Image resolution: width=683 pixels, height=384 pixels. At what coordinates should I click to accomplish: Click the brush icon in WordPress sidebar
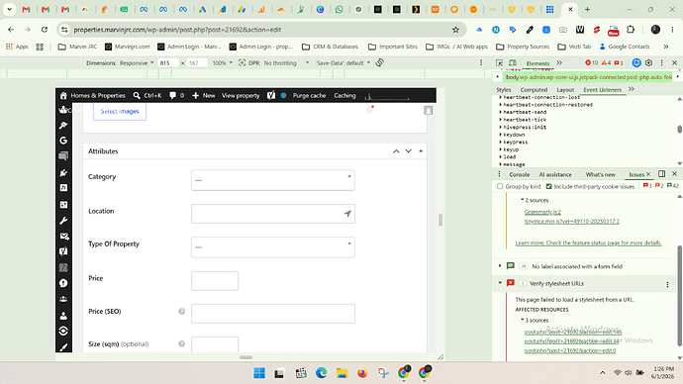[63, 347]
